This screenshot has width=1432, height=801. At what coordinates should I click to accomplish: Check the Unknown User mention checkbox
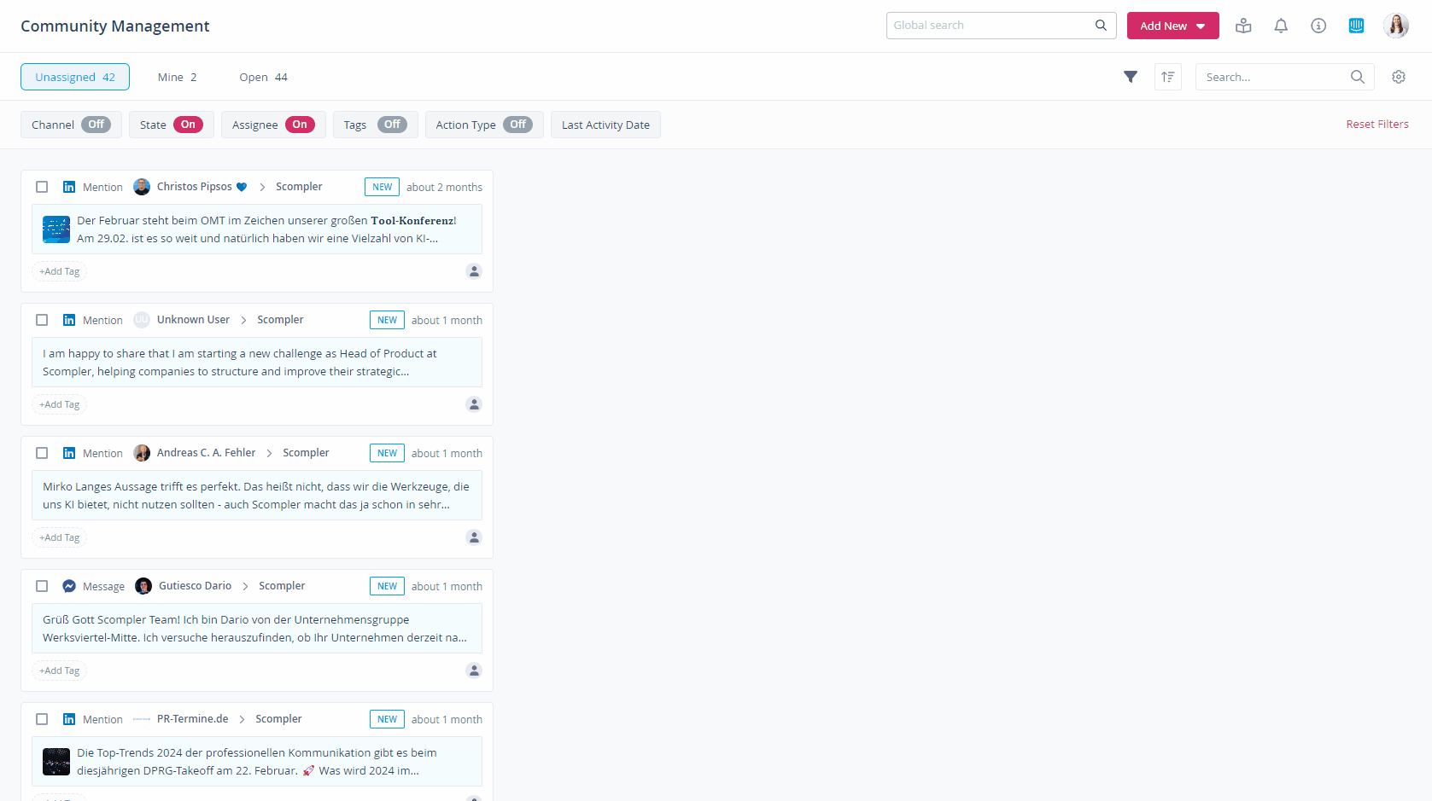[42, 320]
